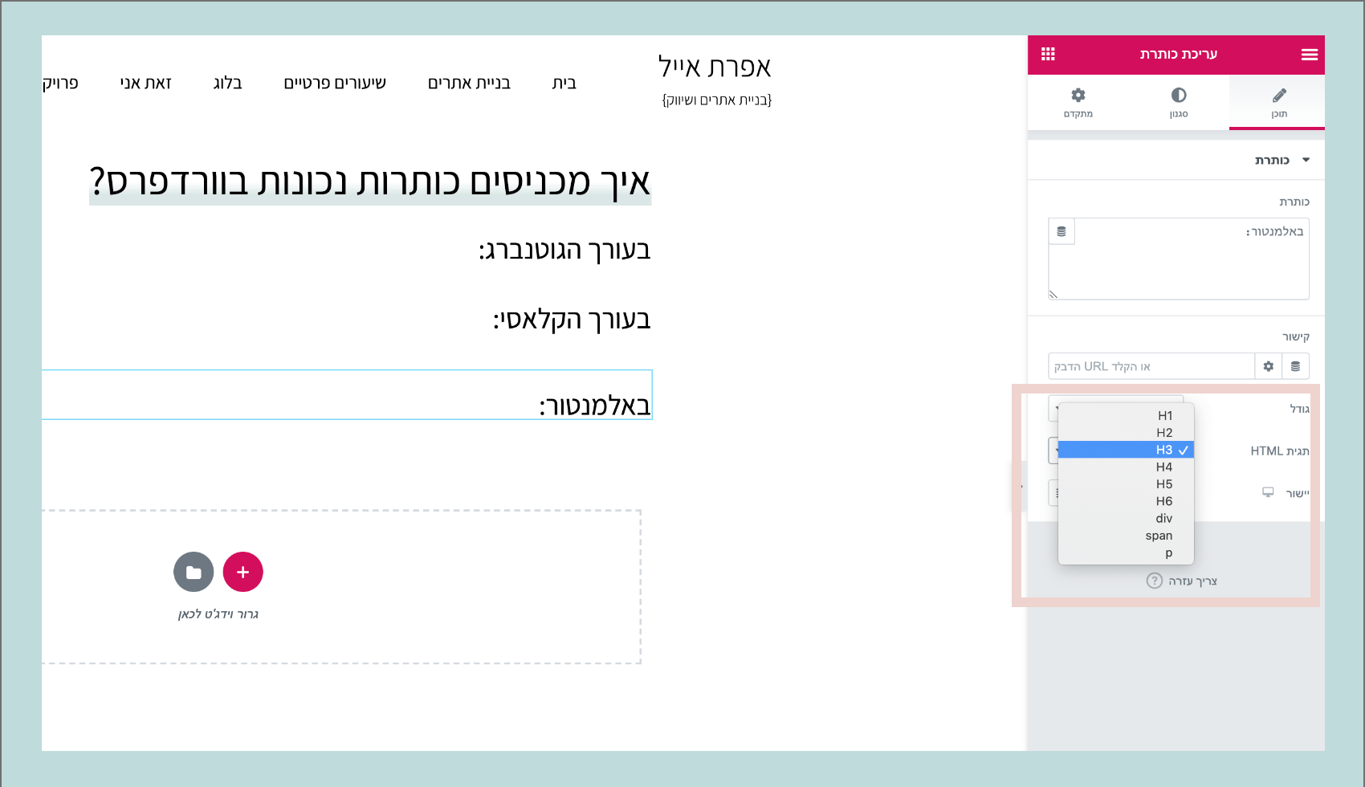Viewport: 1365px width, 787px height.
Task: Open the widgets grid panel
Action: (x=1048, y=54)
